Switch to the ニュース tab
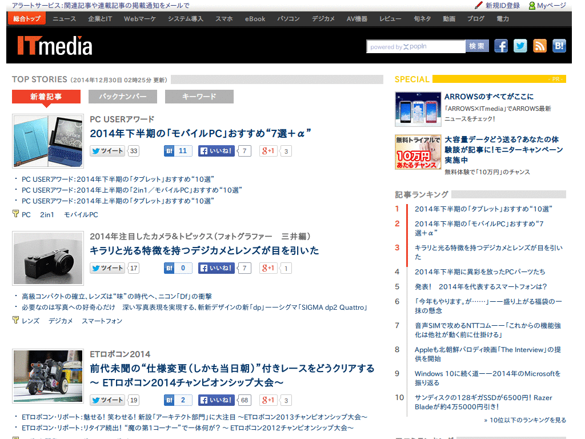 64,18
